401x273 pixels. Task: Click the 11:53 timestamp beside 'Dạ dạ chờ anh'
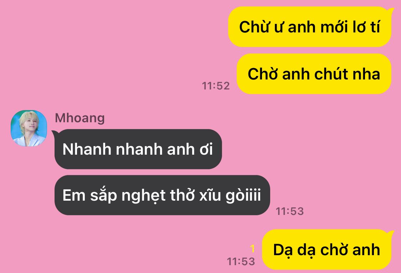pyautogui.click(x=241, y=262)
